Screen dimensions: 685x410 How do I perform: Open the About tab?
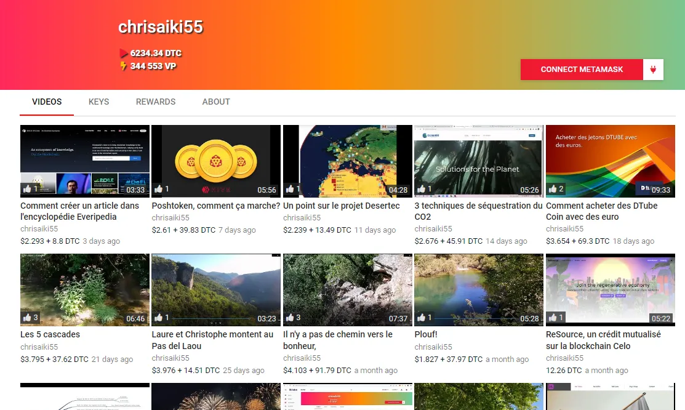pos(216,102)
